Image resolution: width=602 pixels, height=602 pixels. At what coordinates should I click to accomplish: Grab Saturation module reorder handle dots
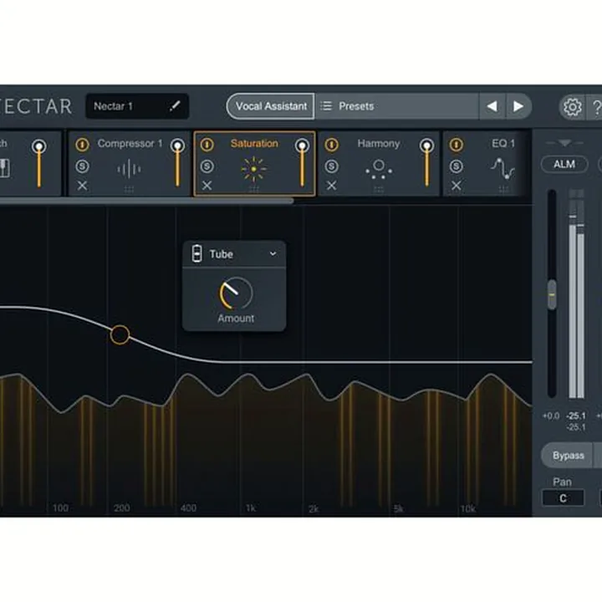click(x=254, y=189)
